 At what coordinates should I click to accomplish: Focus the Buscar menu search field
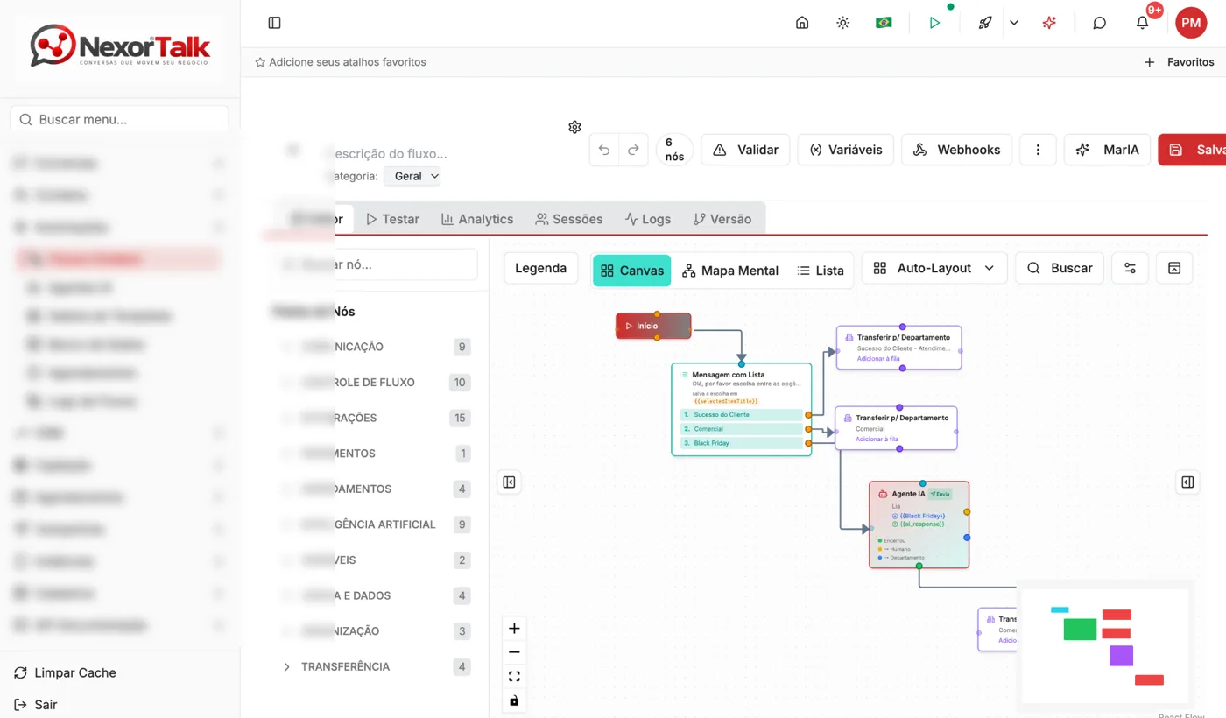120,119
